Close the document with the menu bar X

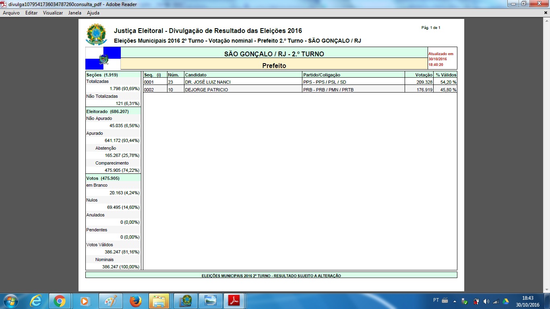click(x=546, y=13)
